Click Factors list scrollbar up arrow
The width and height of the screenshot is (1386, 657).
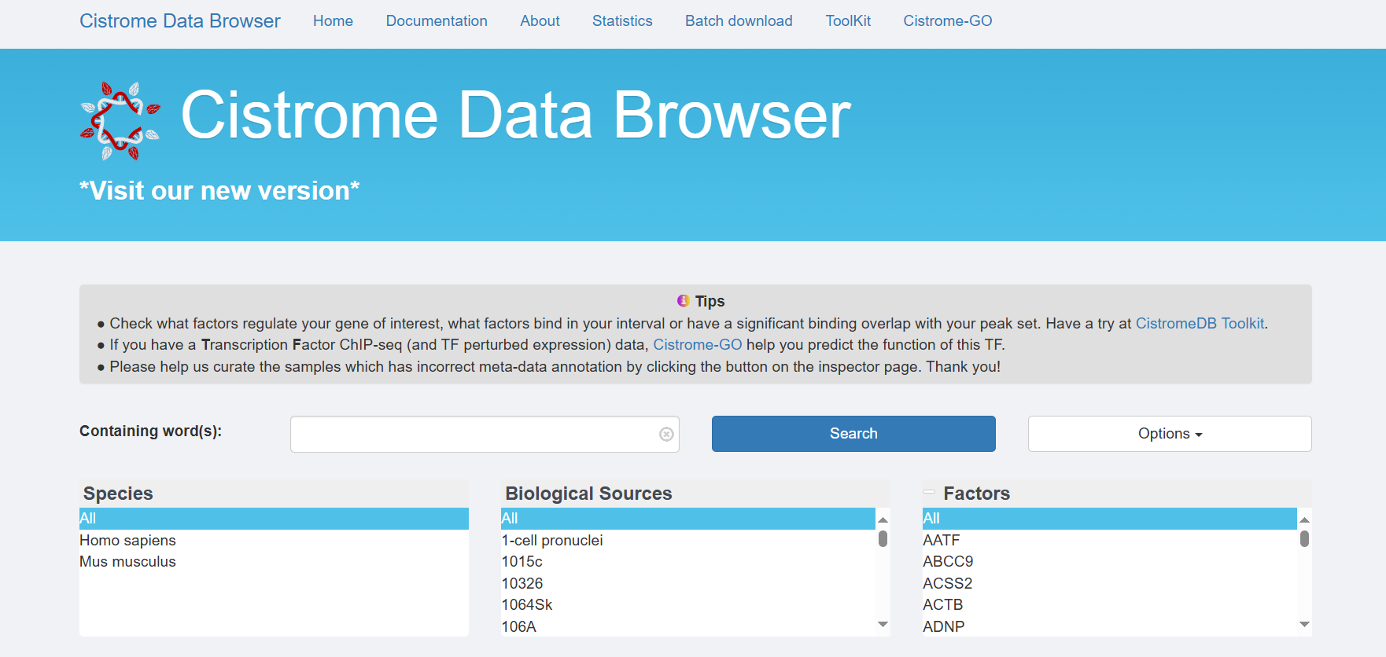tap(1305, 519)
